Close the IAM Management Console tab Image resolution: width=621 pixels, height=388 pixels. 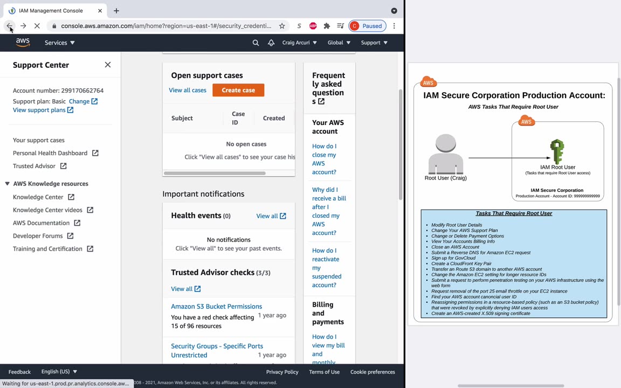(100, 11)
